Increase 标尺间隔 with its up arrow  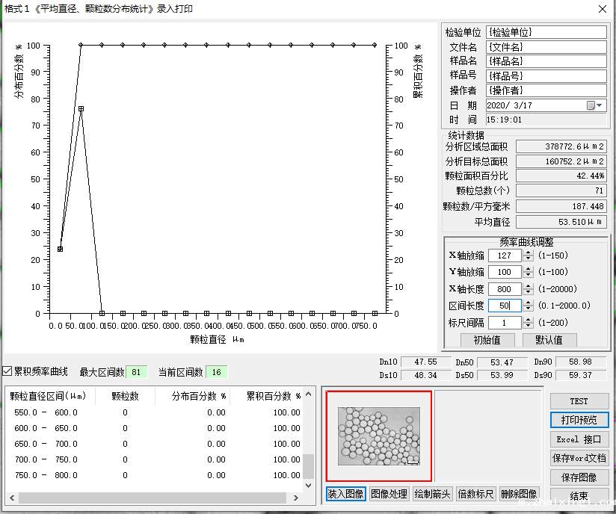[528, 319]
